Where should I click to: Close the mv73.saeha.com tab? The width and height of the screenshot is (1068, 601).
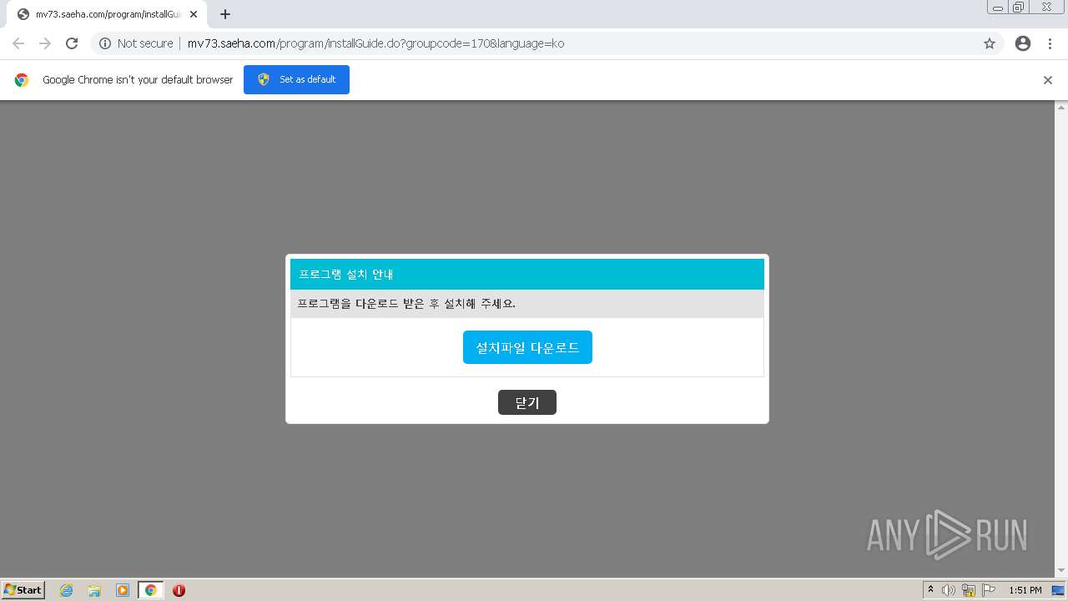tap(194, 14)
